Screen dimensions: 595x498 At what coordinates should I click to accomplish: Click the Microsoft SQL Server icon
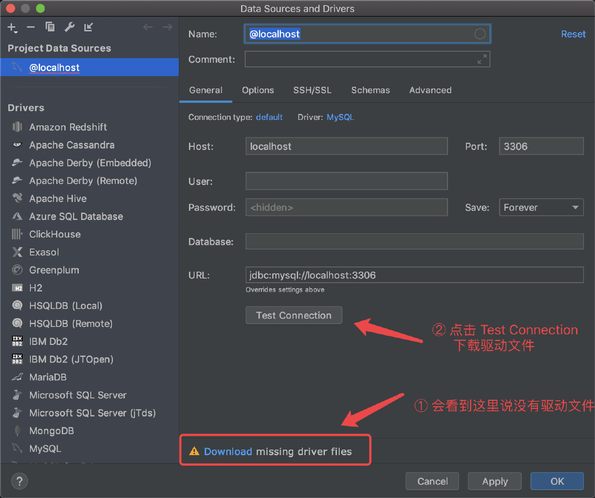pos(17,395)
